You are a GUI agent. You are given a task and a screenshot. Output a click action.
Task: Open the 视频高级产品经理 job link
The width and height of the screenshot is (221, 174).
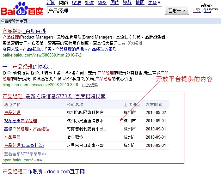21,121
